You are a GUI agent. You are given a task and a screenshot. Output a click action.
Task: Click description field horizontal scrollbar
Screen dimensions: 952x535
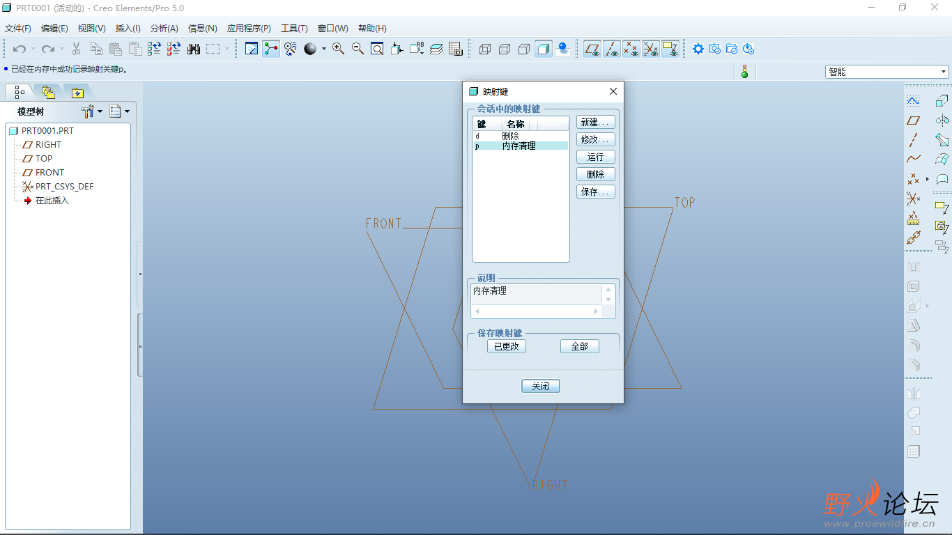click(537, 311)
